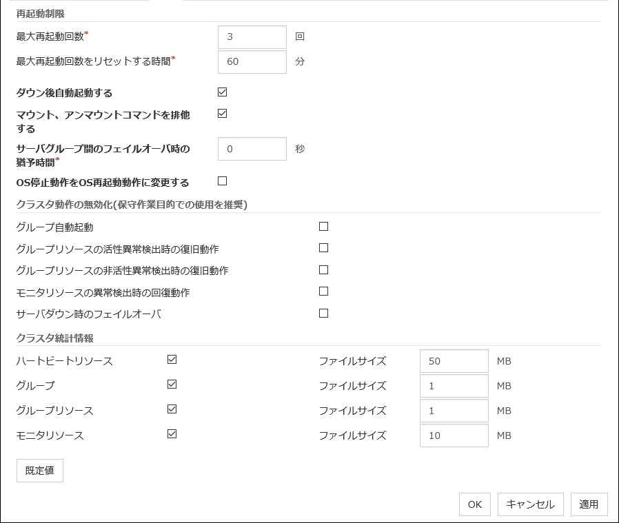
Task: Click the 最大再起動回数 input field
Action: tap(252, 37)
